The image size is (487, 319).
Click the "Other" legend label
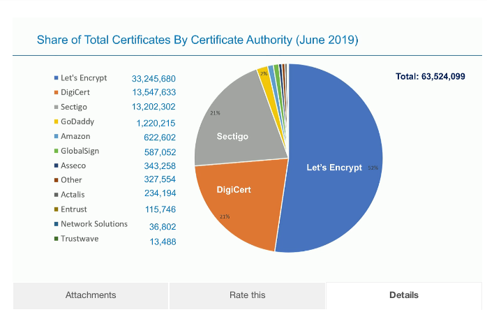(x=71, y=180)
